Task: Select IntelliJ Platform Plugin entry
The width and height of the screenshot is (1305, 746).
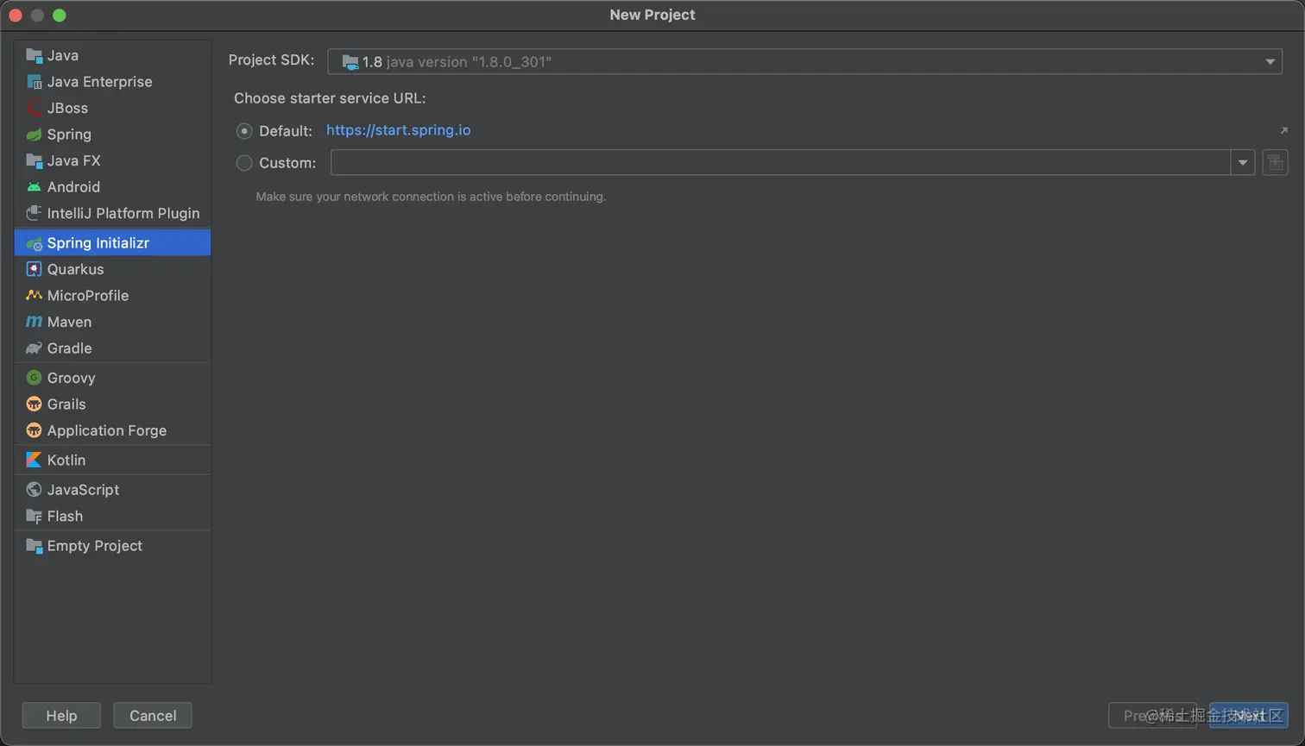Action: (112, 213)
